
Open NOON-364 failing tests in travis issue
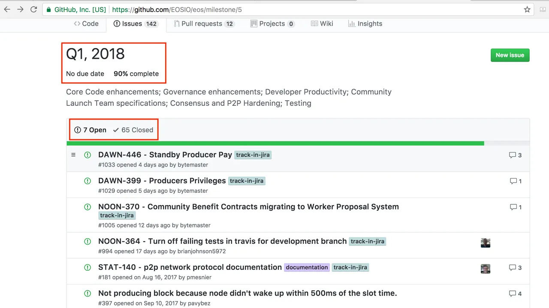coord(222,241)
